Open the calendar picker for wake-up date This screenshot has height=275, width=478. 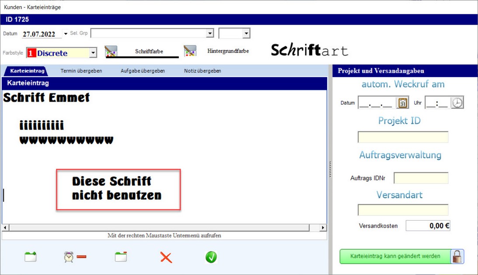click(402, 102)
